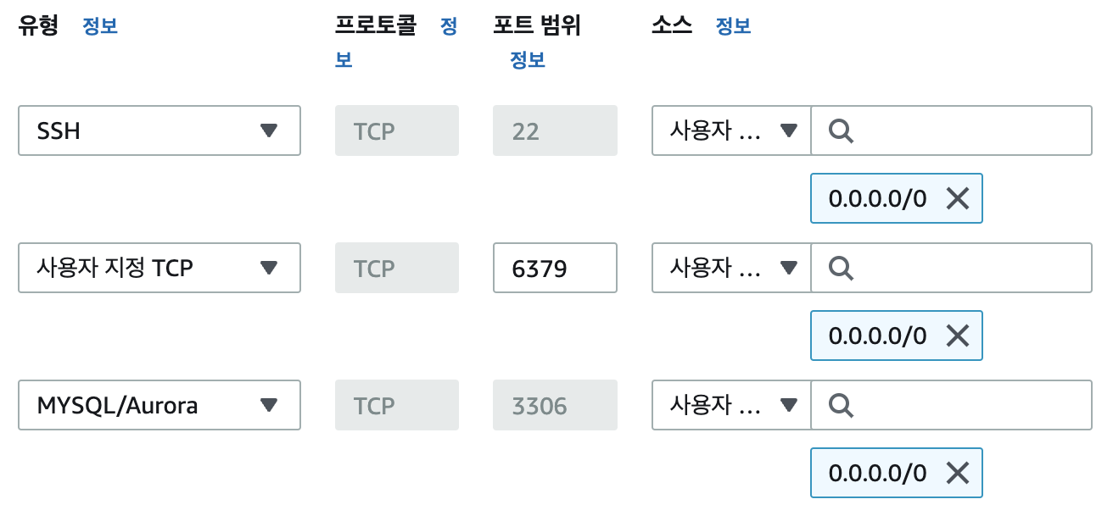
Task: Open 정보 link next to 소스
Action: click(733, 26)
